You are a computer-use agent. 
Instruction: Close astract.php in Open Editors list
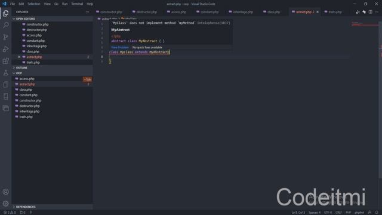[x=19, y=57]
